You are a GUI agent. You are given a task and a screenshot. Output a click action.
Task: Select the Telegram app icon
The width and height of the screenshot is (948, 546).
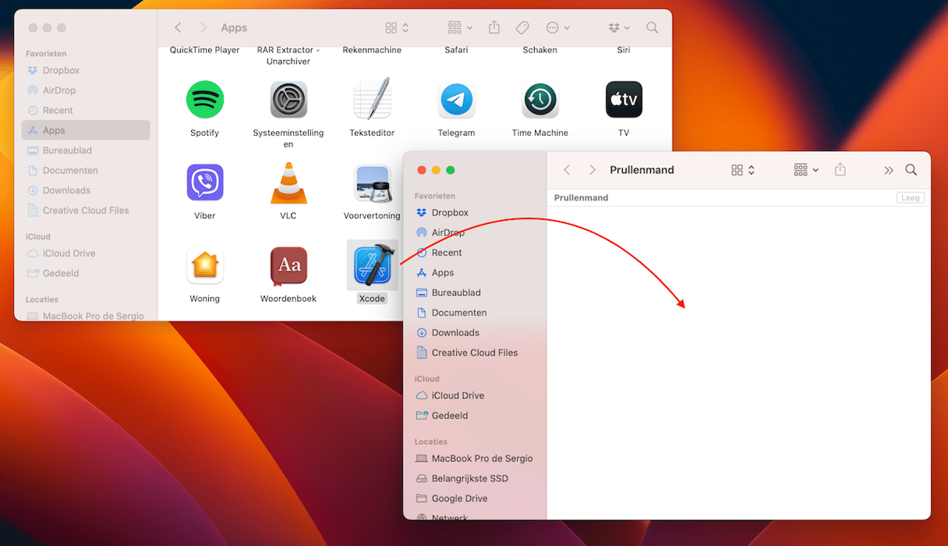[456, 100]
